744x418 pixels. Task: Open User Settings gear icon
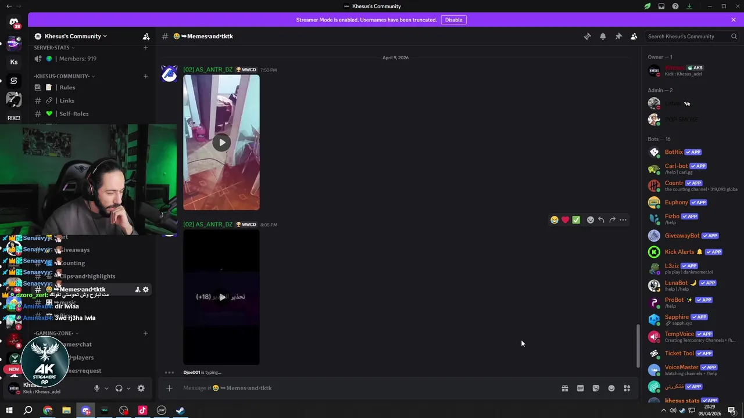coord(141,388)
